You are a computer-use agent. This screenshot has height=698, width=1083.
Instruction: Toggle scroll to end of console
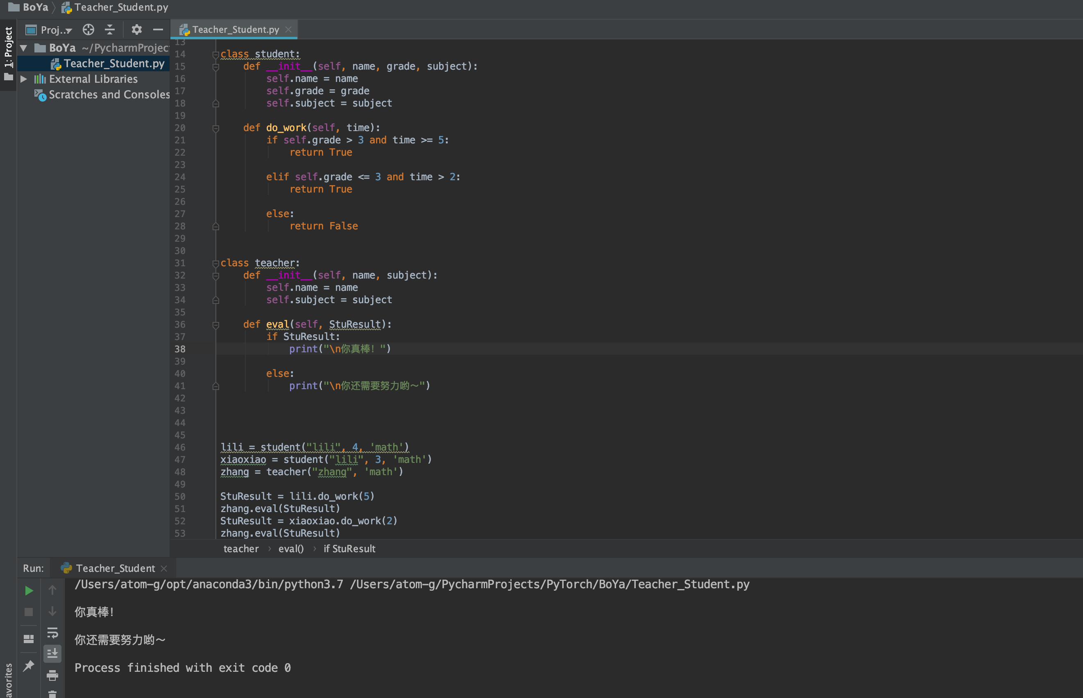pos(52,654)
